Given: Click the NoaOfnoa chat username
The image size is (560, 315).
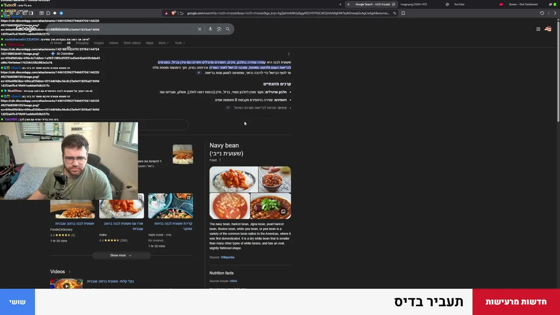Looking at the screenshot, I should pos(14,91).
